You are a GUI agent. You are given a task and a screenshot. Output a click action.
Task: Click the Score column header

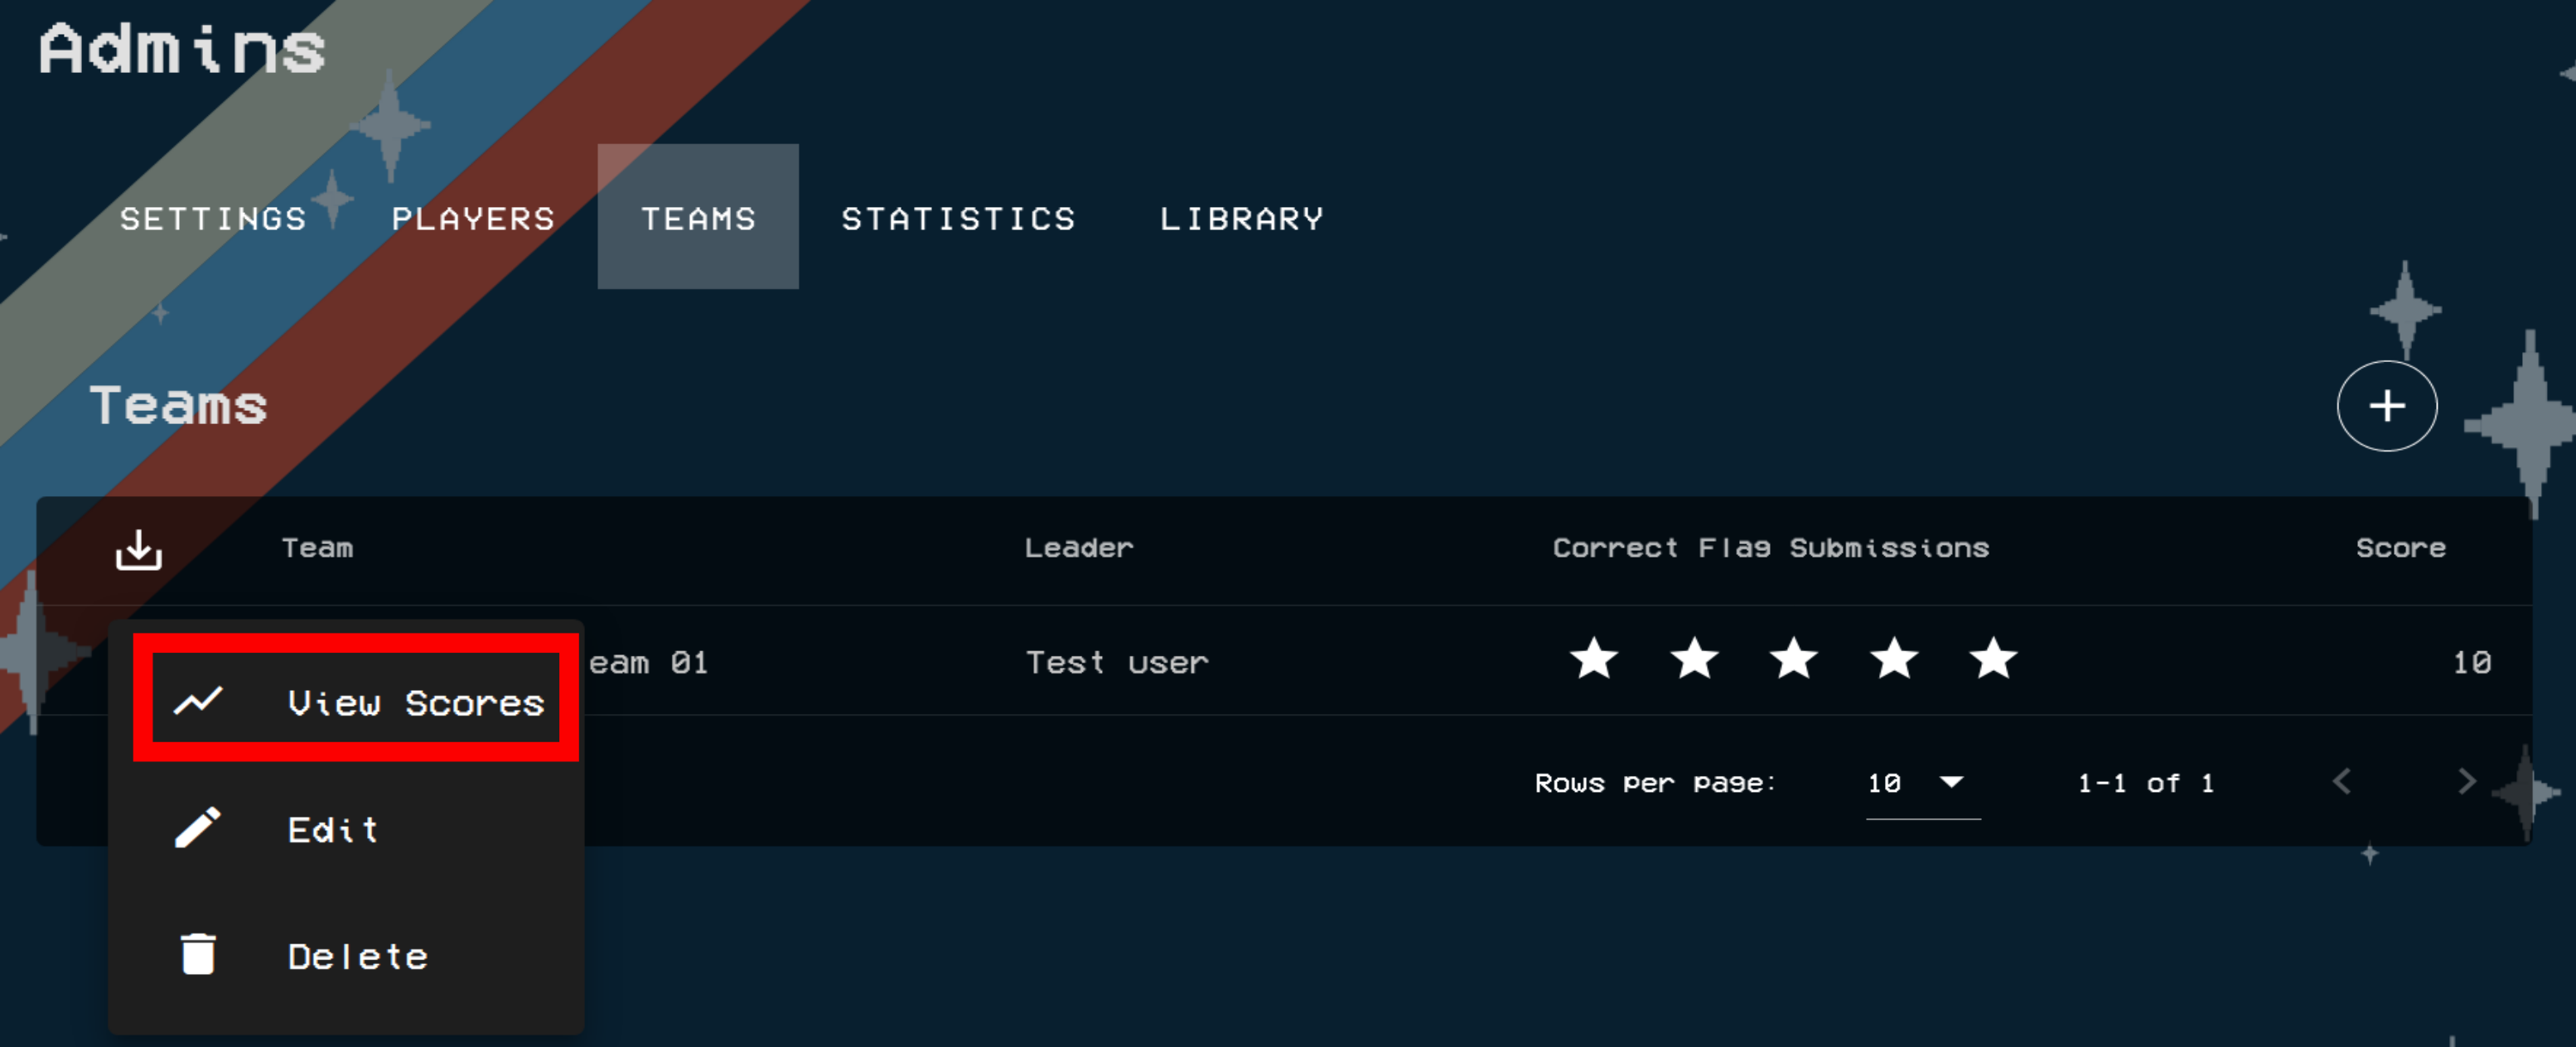tap(2400, 547)
